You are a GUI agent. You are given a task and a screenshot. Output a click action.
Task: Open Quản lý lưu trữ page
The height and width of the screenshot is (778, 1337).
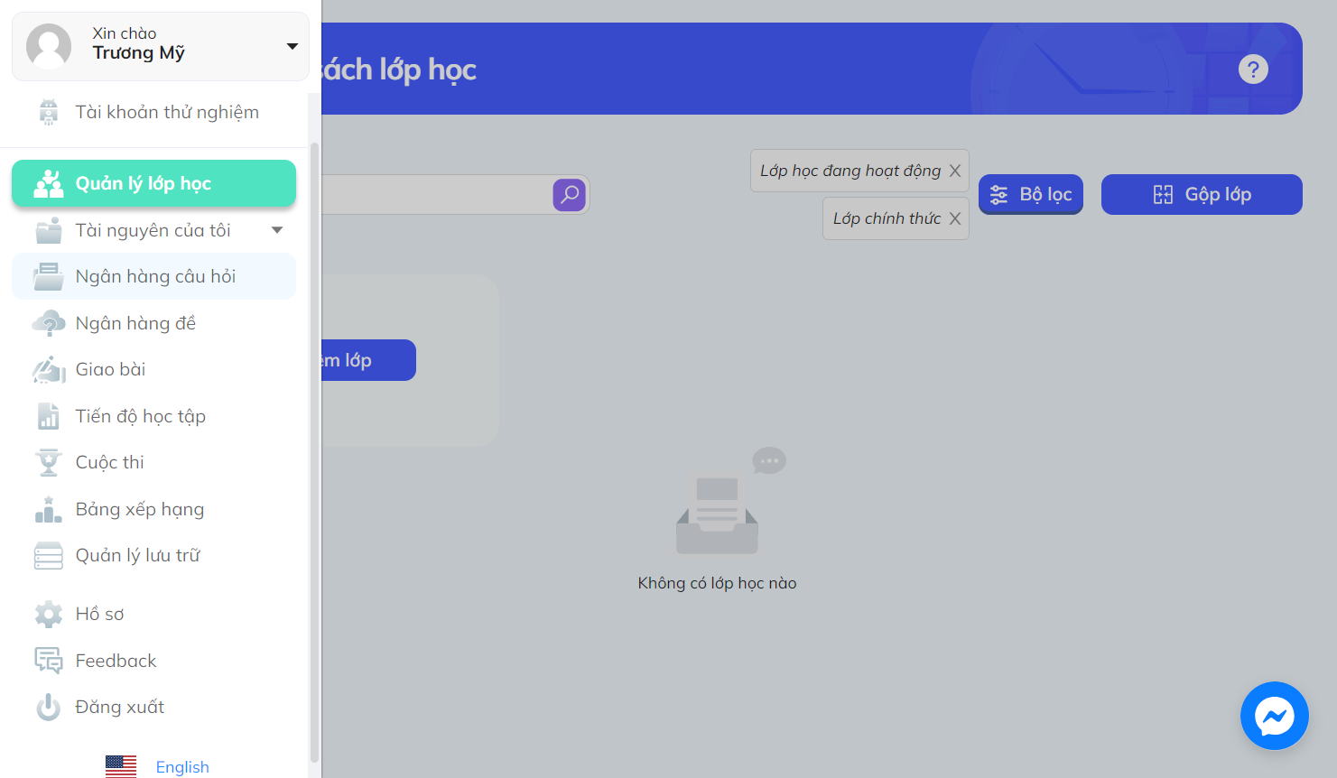point(153,556)
